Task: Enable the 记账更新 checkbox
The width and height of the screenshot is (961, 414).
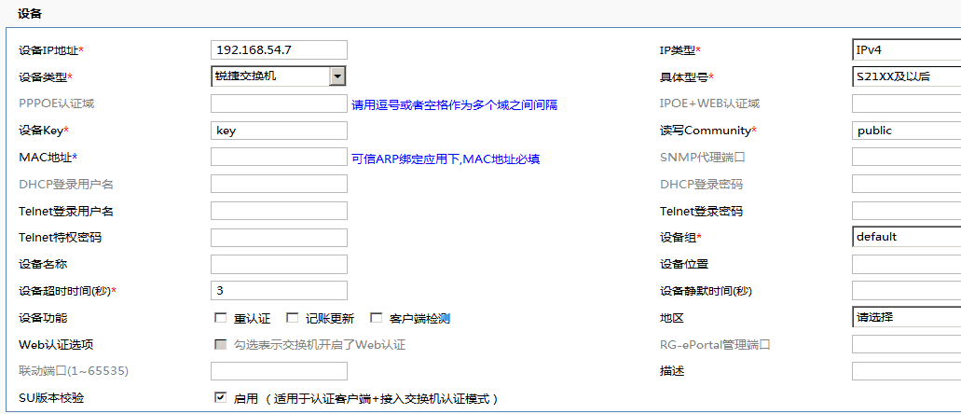Action: coord(292,318)
